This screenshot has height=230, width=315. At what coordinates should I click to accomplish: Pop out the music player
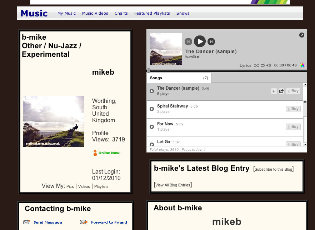pyautogui.click(x=301, y=35)
